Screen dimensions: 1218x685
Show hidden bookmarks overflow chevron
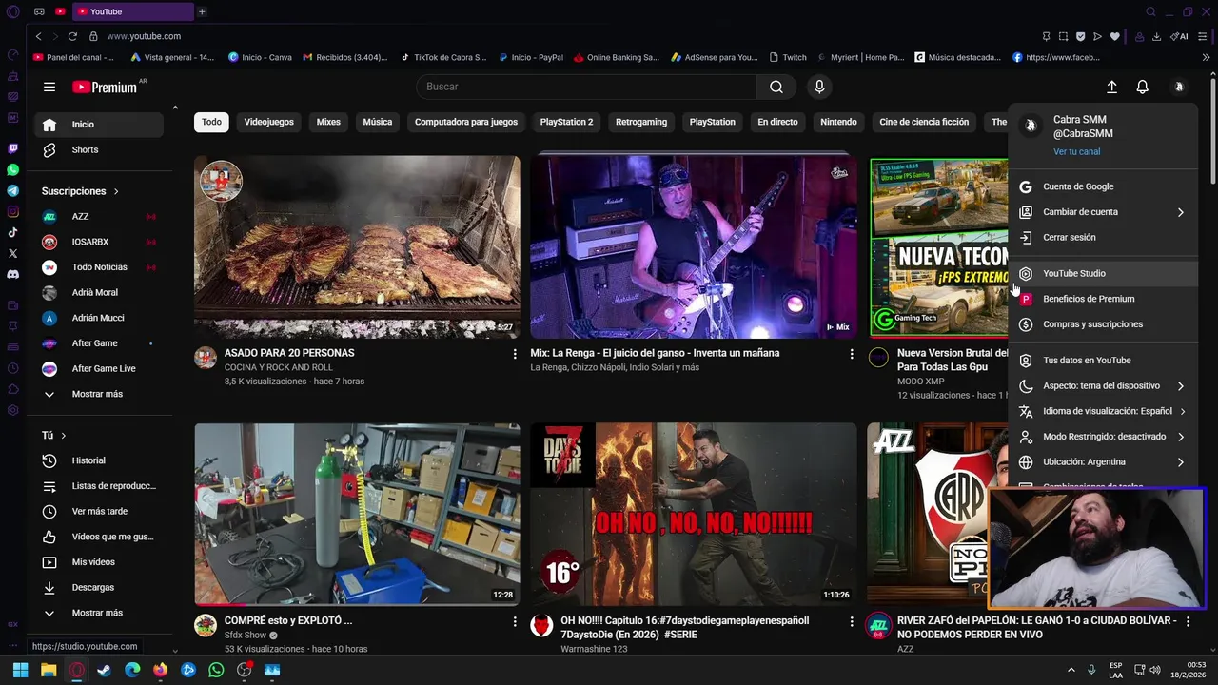[1207, 57]
